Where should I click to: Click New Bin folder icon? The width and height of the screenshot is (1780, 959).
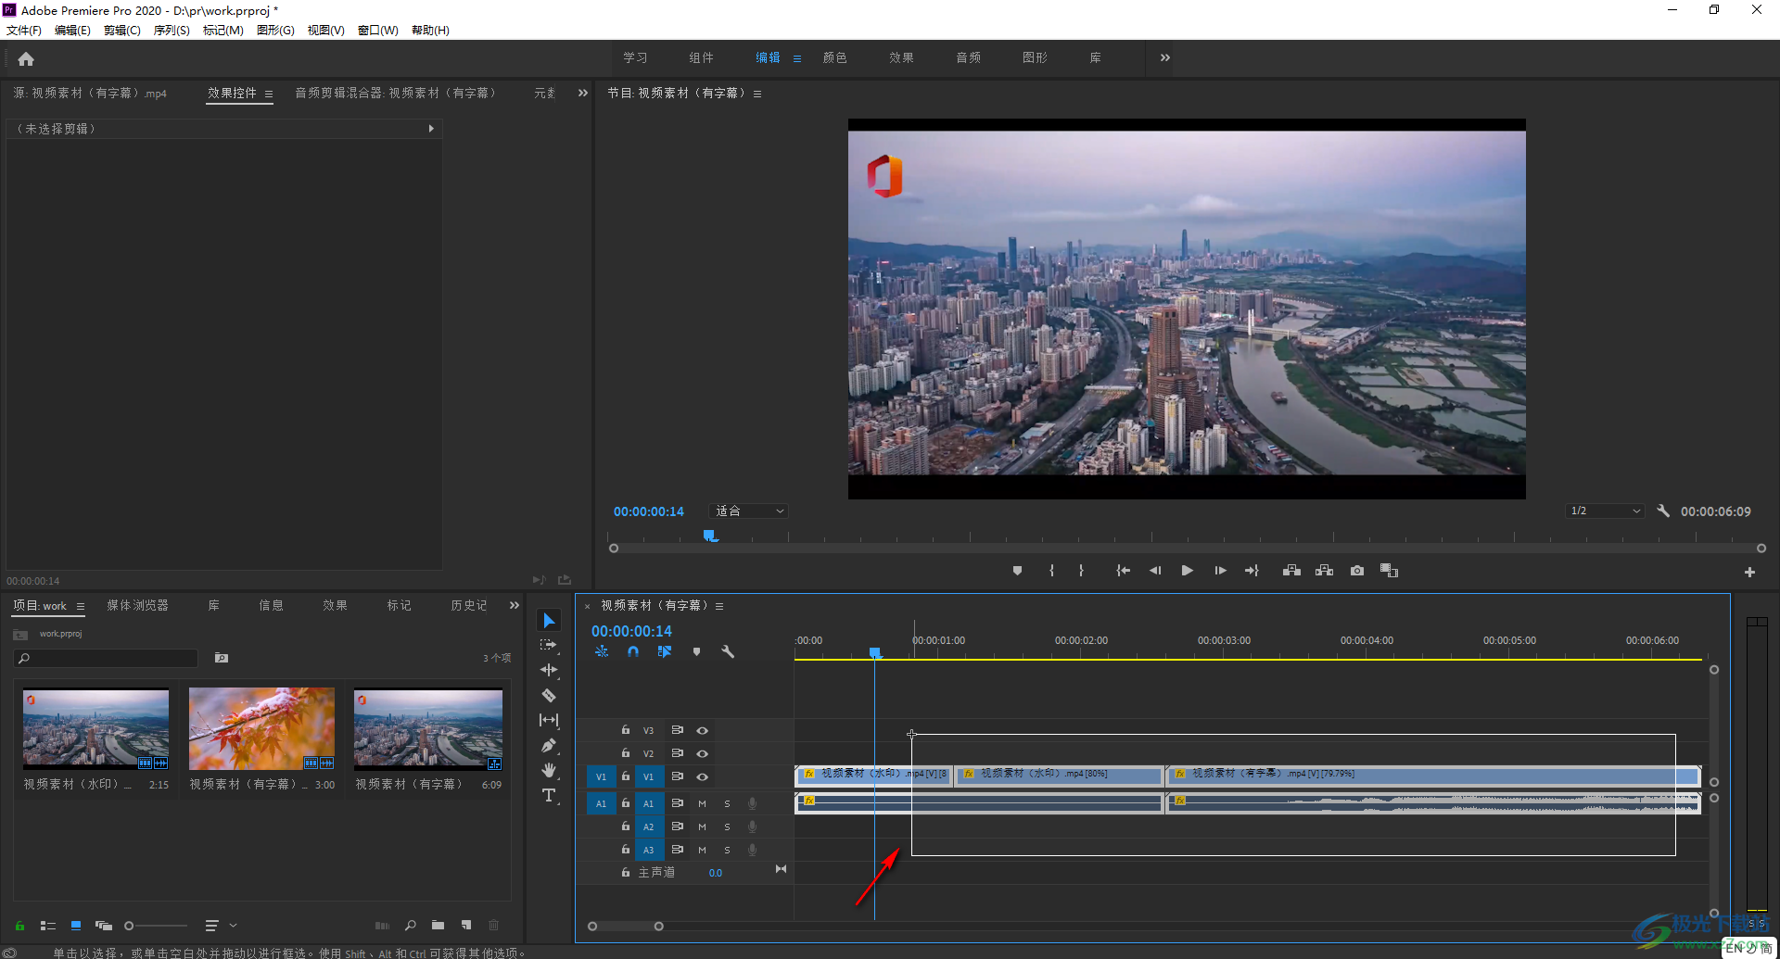(x=438, y=925)
